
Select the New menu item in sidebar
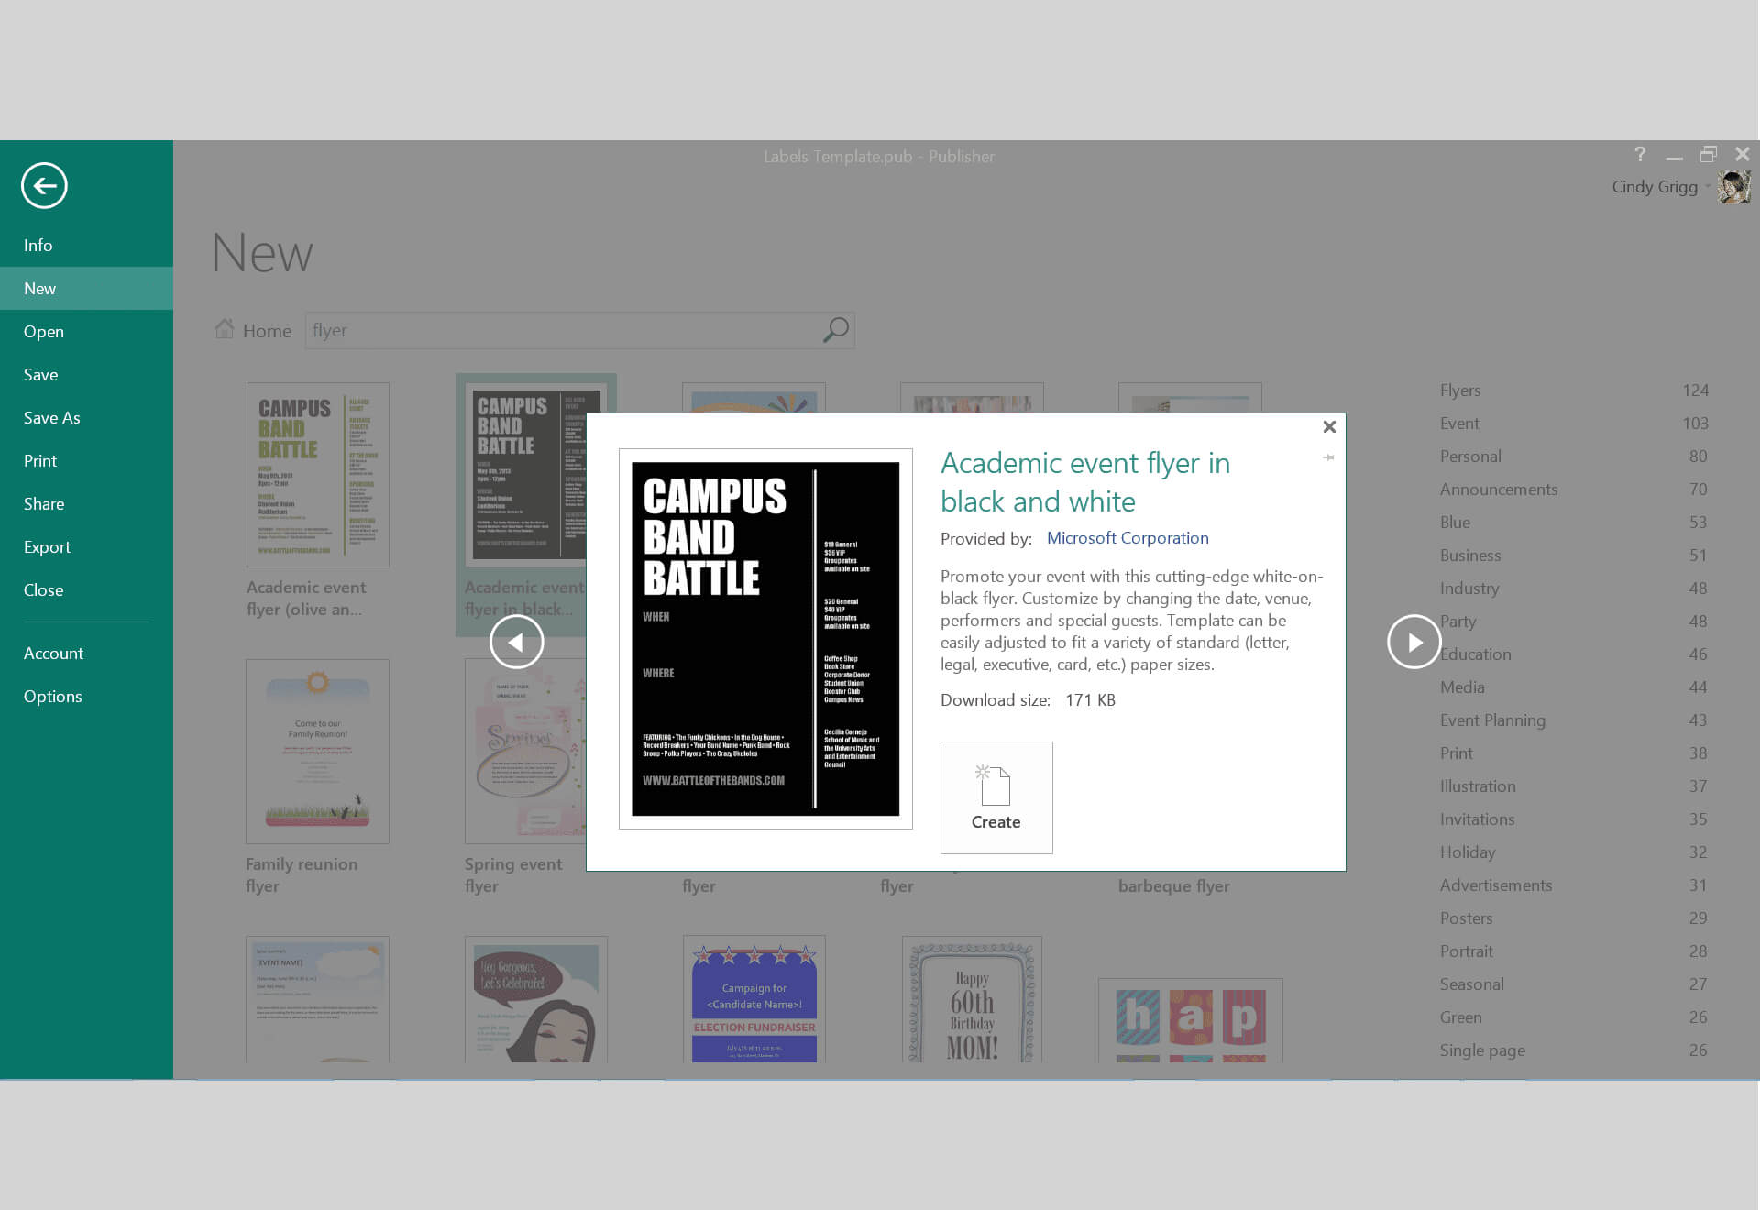tap(85, 288)
